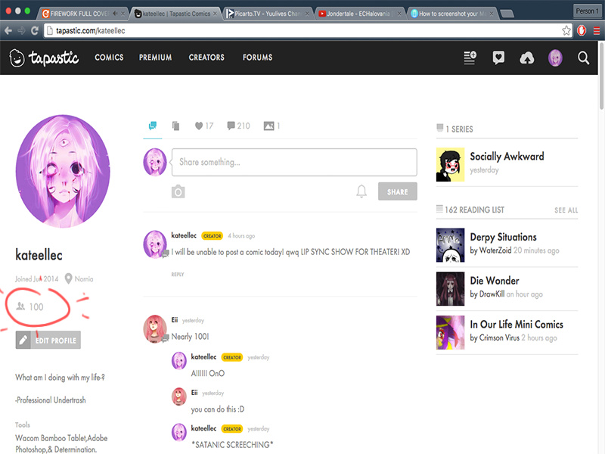The image size is (605, 454).
Task: Open the cloud upload icon in navbar
Action: point(528,58)
